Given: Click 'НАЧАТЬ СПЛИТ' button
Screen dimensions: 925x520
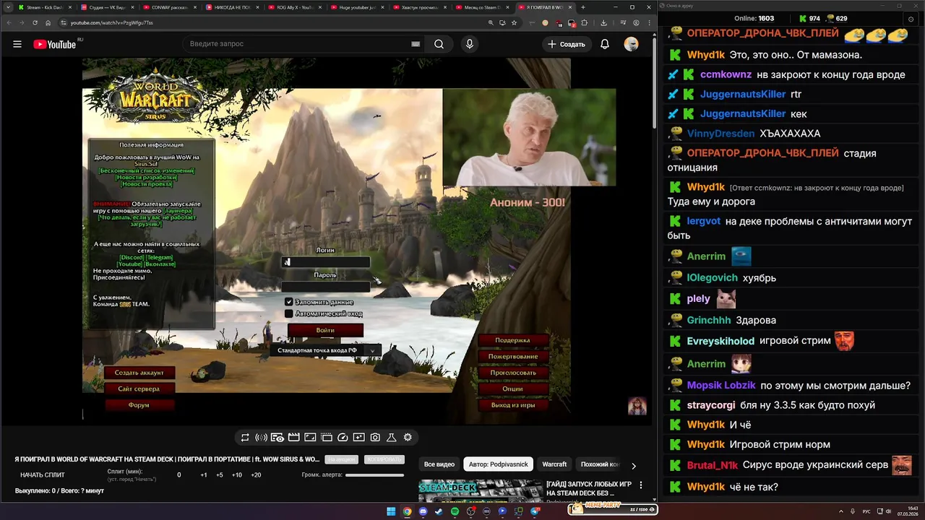Looking at the screenshot, I should pos(43,475).
